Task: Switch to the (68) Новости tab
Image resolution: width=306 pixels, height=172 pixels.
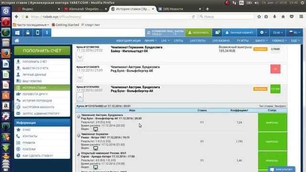Action: click(180, 9)
